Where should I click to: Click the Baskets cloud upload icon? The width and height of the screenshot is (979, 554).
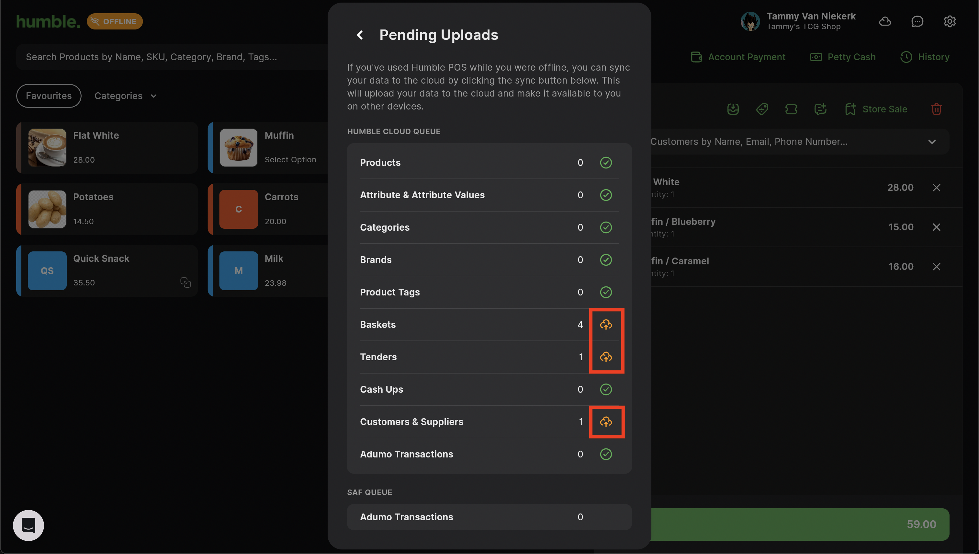coord(606,325)
